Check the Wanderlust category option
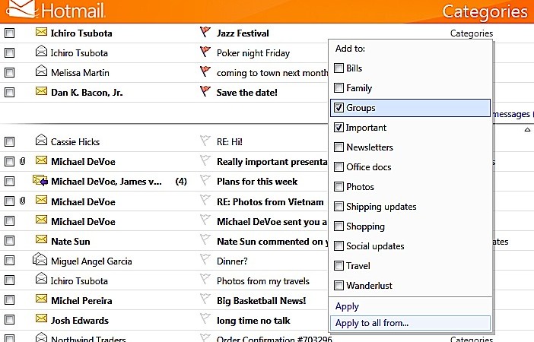 (339, 286)
